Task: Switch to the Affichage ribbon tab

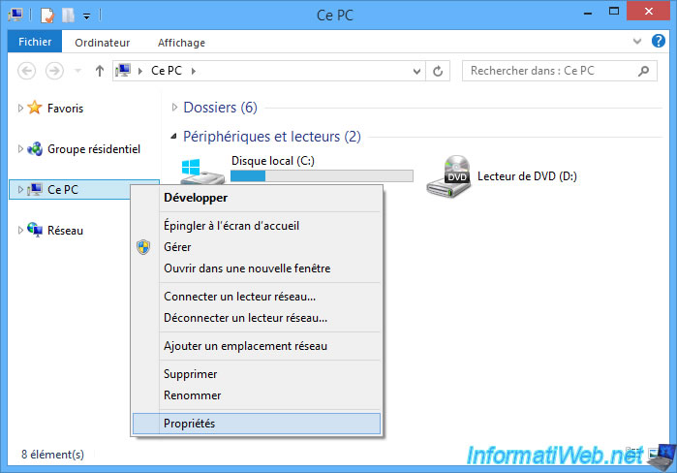Action: pyautogui.click(x=181, y=43)
